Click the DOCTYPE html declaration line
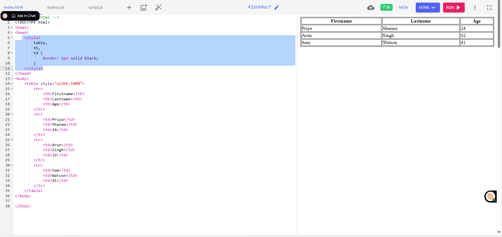The width and height of the screenshot is (502, 237). (x=32, y=23)
